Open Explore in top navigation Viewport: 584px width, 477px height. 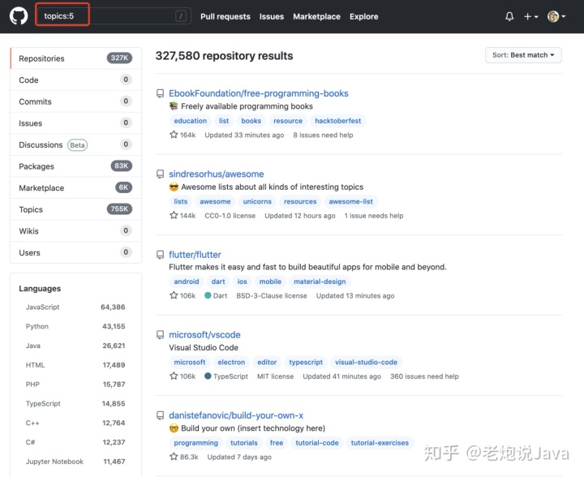tap(364, 16)
